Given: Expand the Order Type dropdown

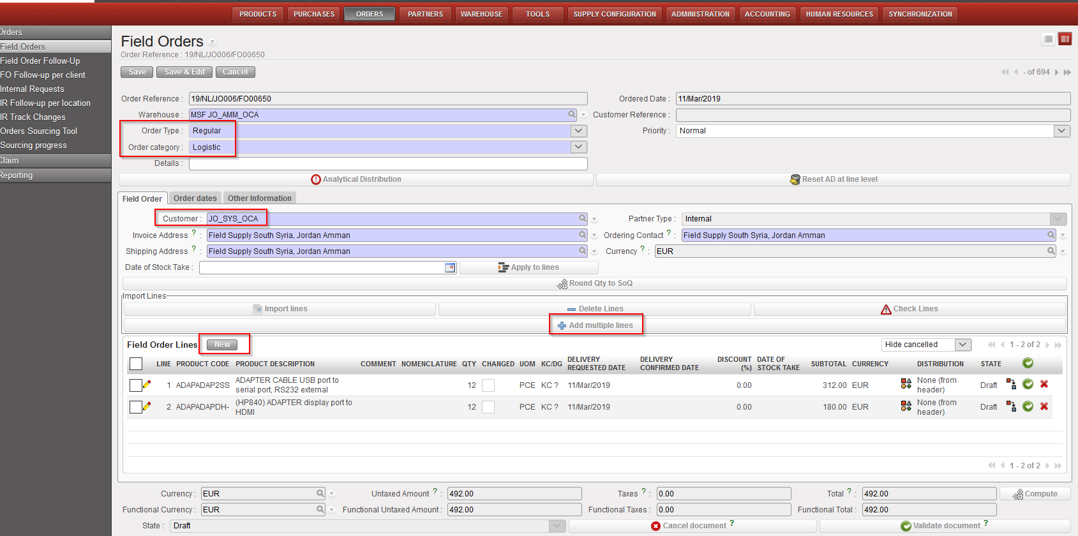Looking at the screenshot, I should (x=578, y=131).
